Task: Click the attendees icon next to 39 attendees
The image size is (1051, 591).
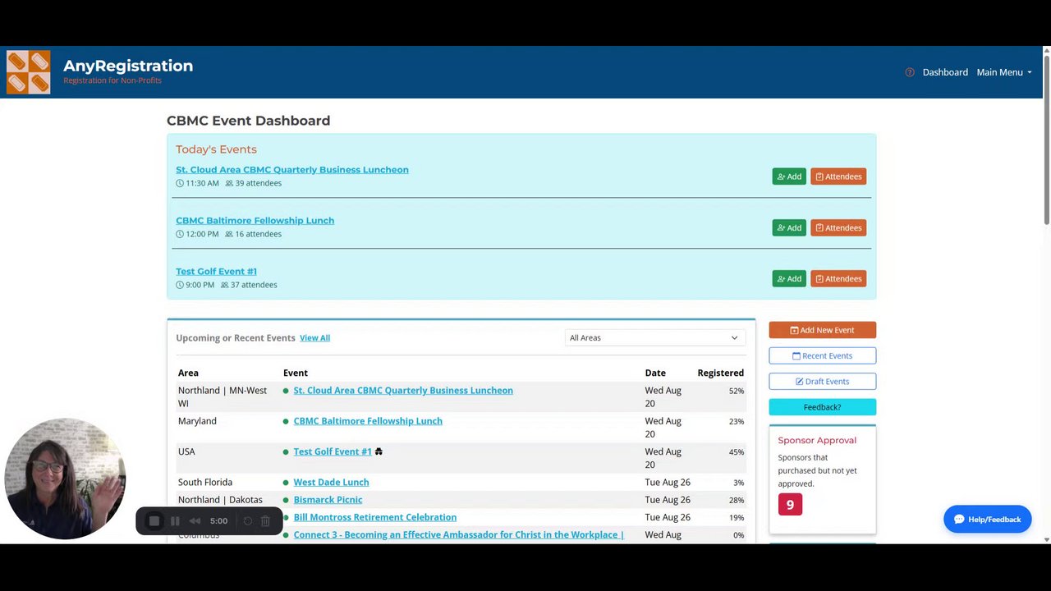Action: click(x=229, y=183)
